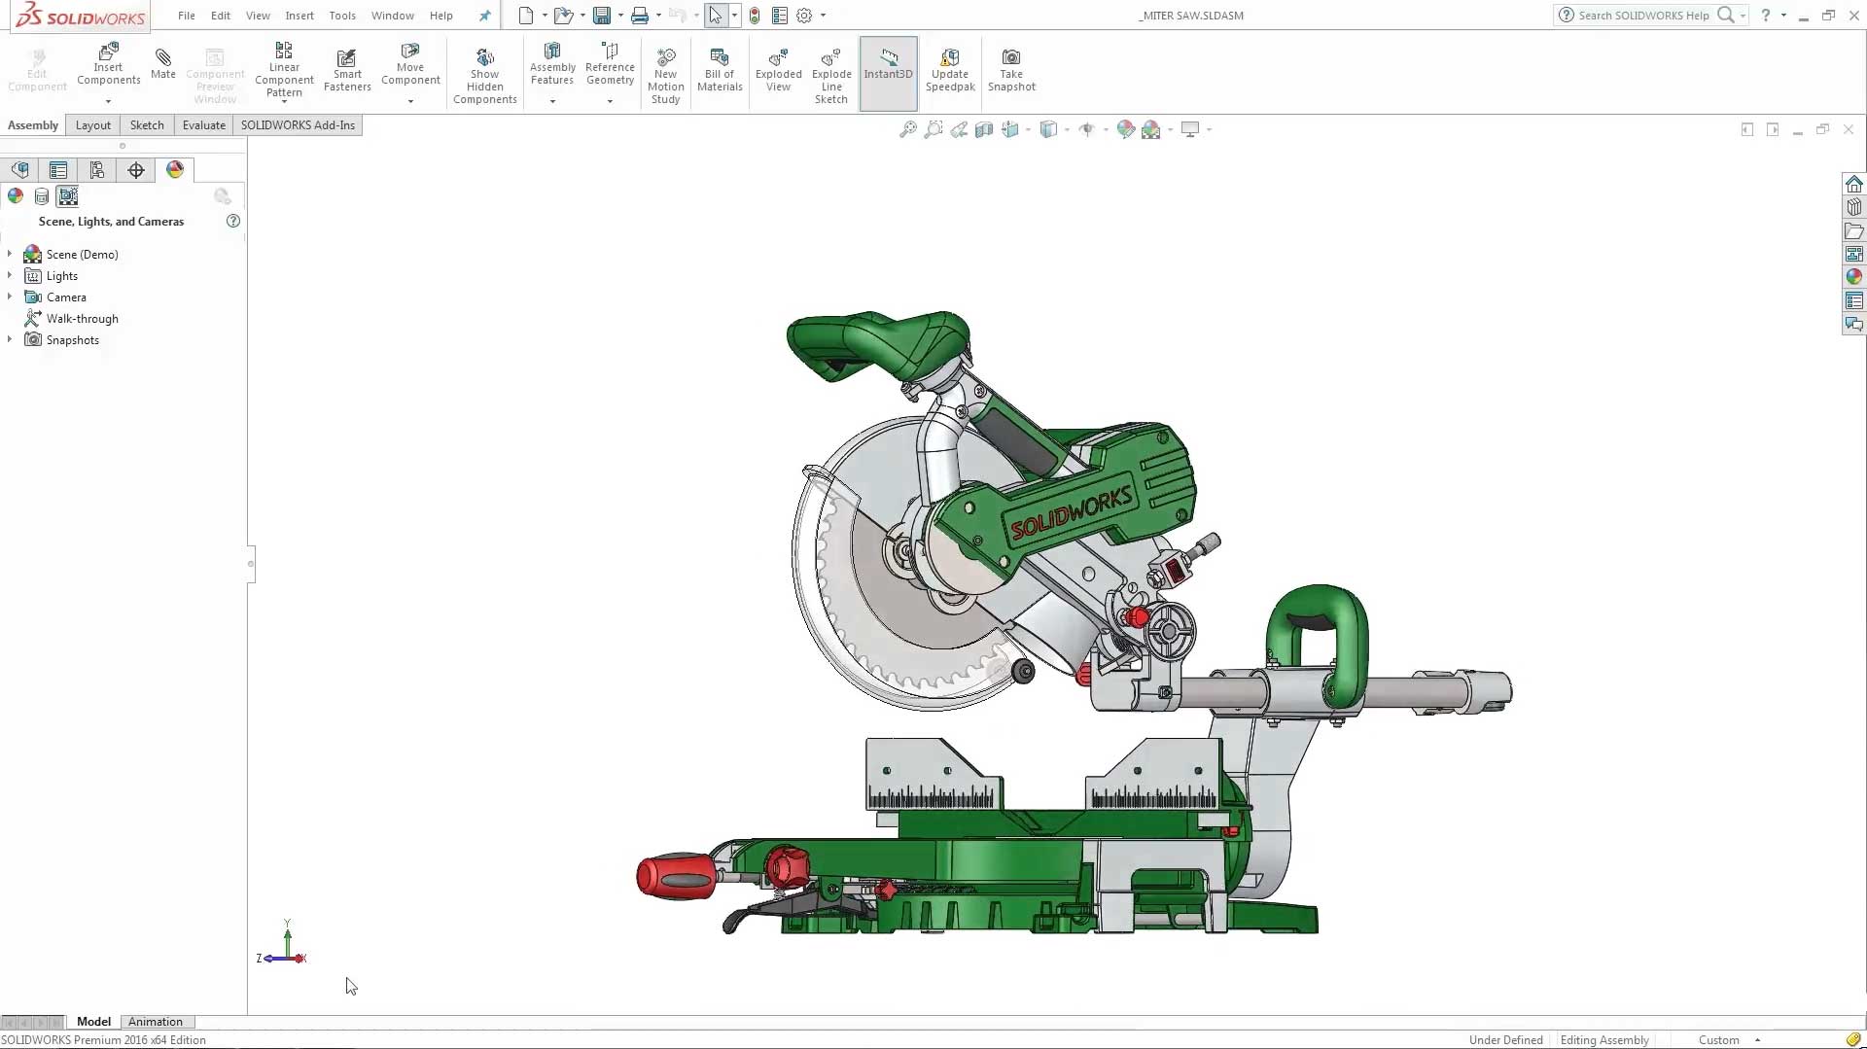Switch to Sketch tab
Screen dimensions: 1867x1049
click(147, 125)
